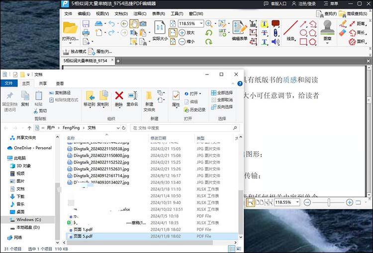Rotate the page counterclockwise
The width and height of the screenshot is (373, 253).
tap(208, 33)
